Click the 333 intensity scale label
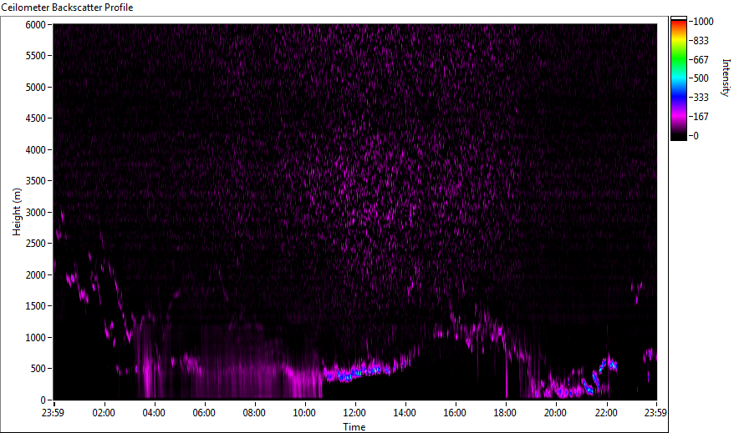Screen dimensions: 734x433 pos(701,98)
